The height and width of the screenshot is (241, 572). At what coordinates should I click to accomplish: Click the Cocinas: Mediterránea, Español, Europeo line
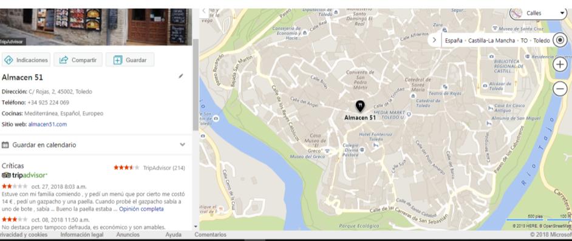[x=53, y=114]
